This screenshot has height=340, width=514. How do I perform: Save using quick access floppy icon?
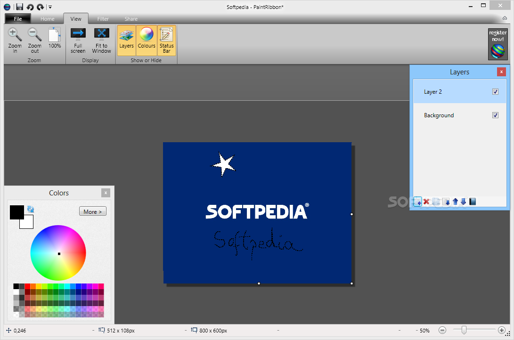point(19,7)
